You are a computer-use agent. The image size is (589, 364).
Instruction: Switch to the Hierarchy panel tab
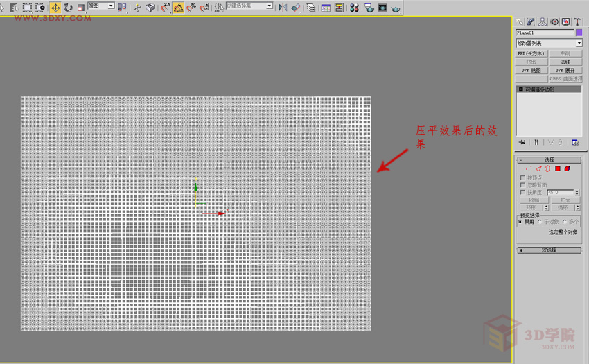click(543, 22)
